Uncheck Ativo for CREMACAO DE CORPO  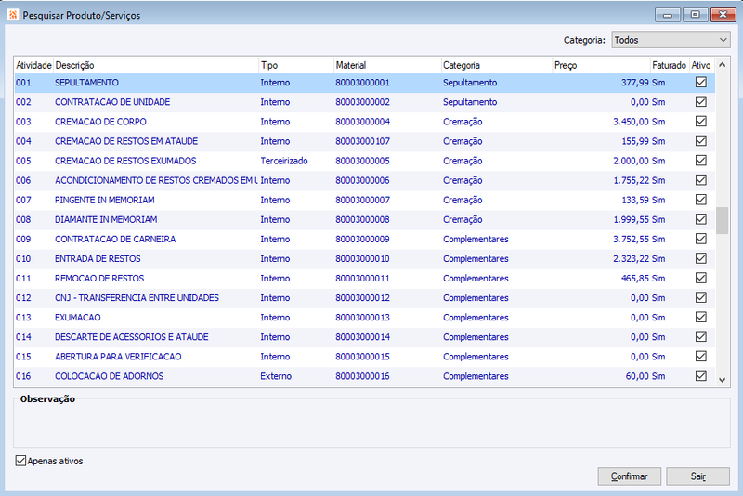(701, 122)
